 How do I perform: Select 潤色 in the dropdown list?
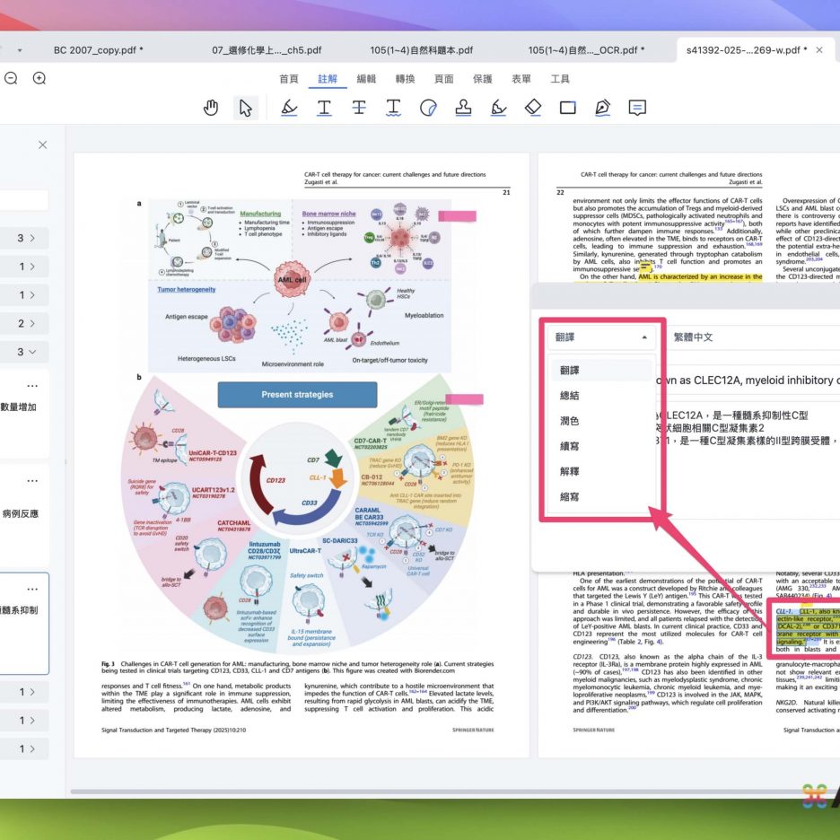pos(570,421)
